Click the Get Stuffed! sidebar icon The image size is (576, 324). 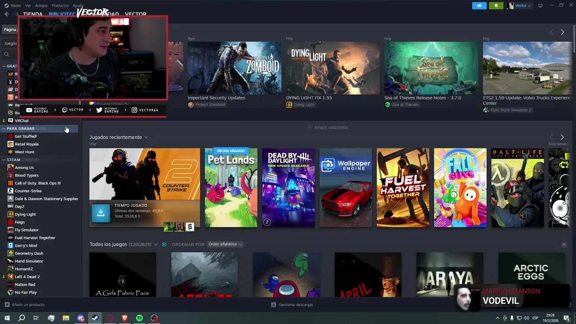(10, 136)
